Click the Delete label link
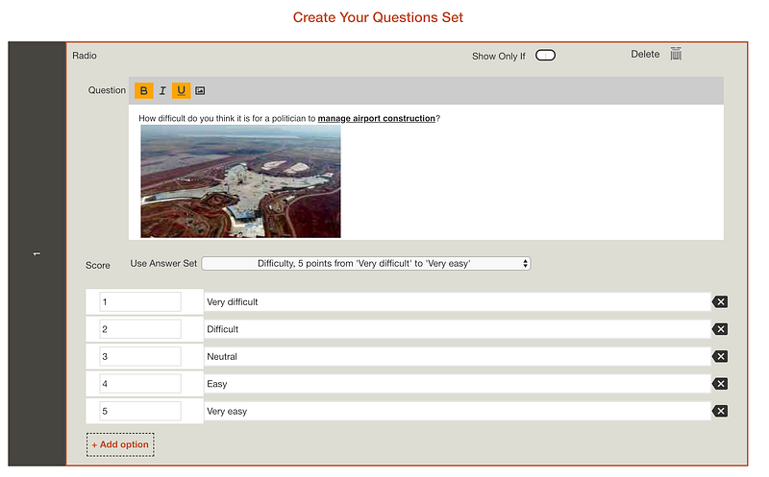Screen dimensions: 769x477 645,55
